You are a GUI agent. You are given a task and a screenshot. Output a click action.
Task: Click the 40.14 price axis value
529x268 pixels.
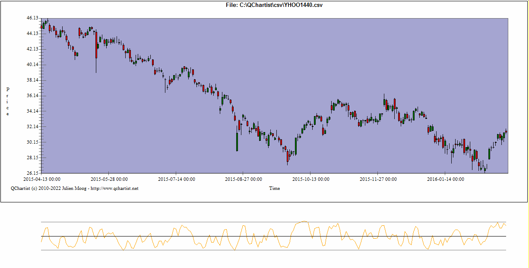tap(32, 65)
